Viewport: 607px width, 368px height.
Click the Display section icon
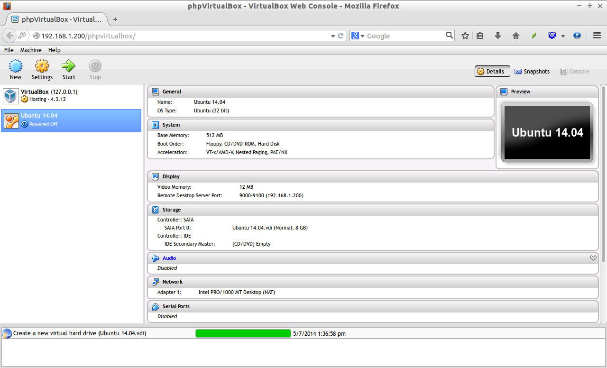pyautogui.click(x=155, y=176)
